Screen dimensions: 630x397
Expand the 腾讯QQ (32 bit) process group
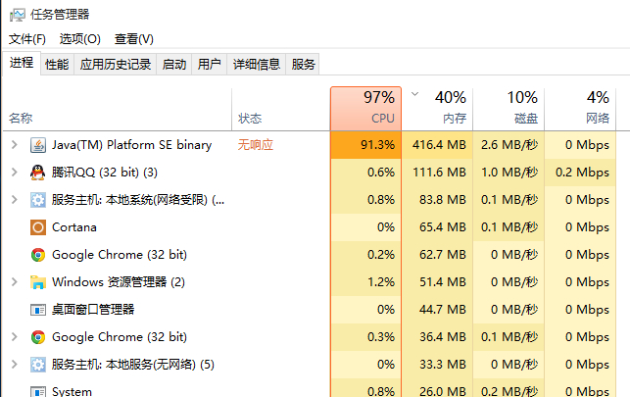pos(15,173)
